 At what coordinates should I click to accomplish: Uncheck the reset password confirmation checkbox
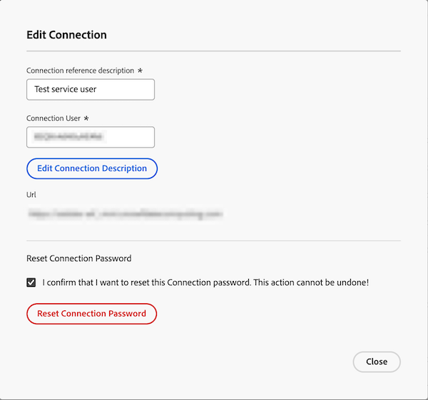click(31, 283)
